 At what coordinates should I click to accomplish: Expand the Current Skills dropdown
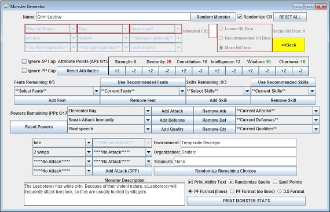(x=312, y=91)
